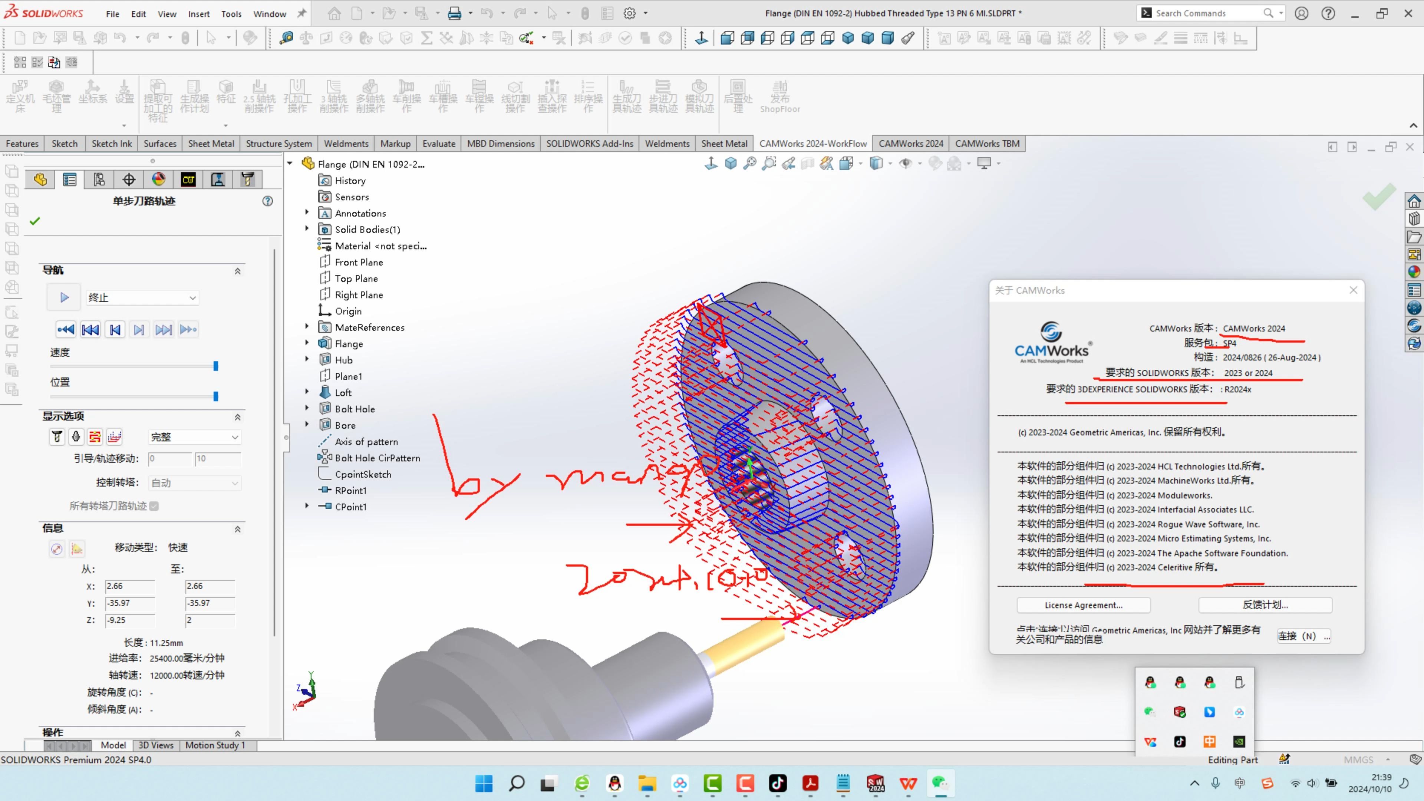Open SOLIDWORKS Resources home in task pane

tap(1414, 201)
